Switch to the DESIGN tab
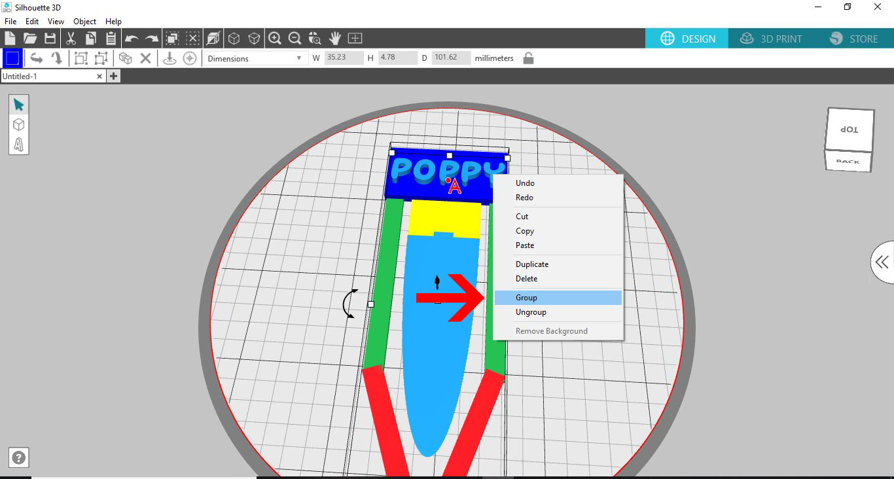Viewport: 894px width, 479px height. [687, 39]
